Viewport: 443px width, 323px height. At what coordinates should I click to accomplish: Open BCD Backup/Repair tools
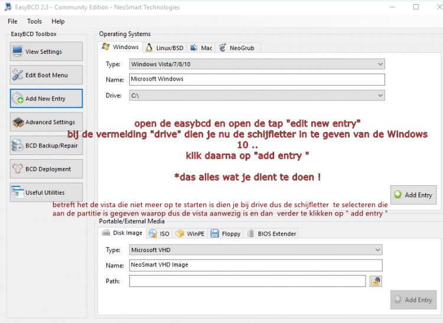pyautogui.click(x=46, y=146)
